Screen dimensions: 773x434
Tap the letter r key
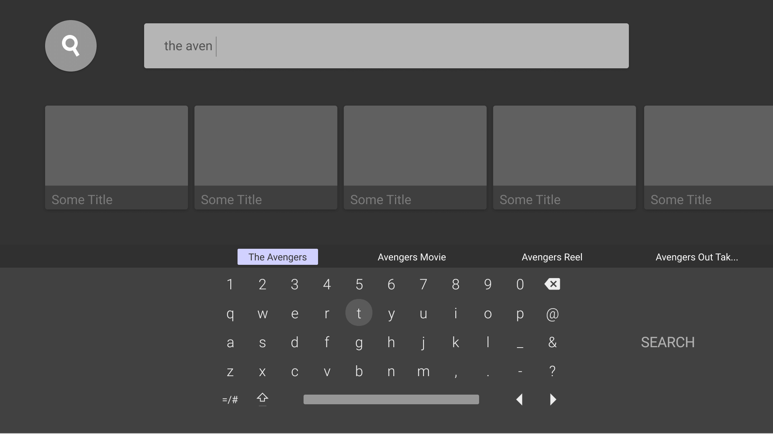point(327,313)
